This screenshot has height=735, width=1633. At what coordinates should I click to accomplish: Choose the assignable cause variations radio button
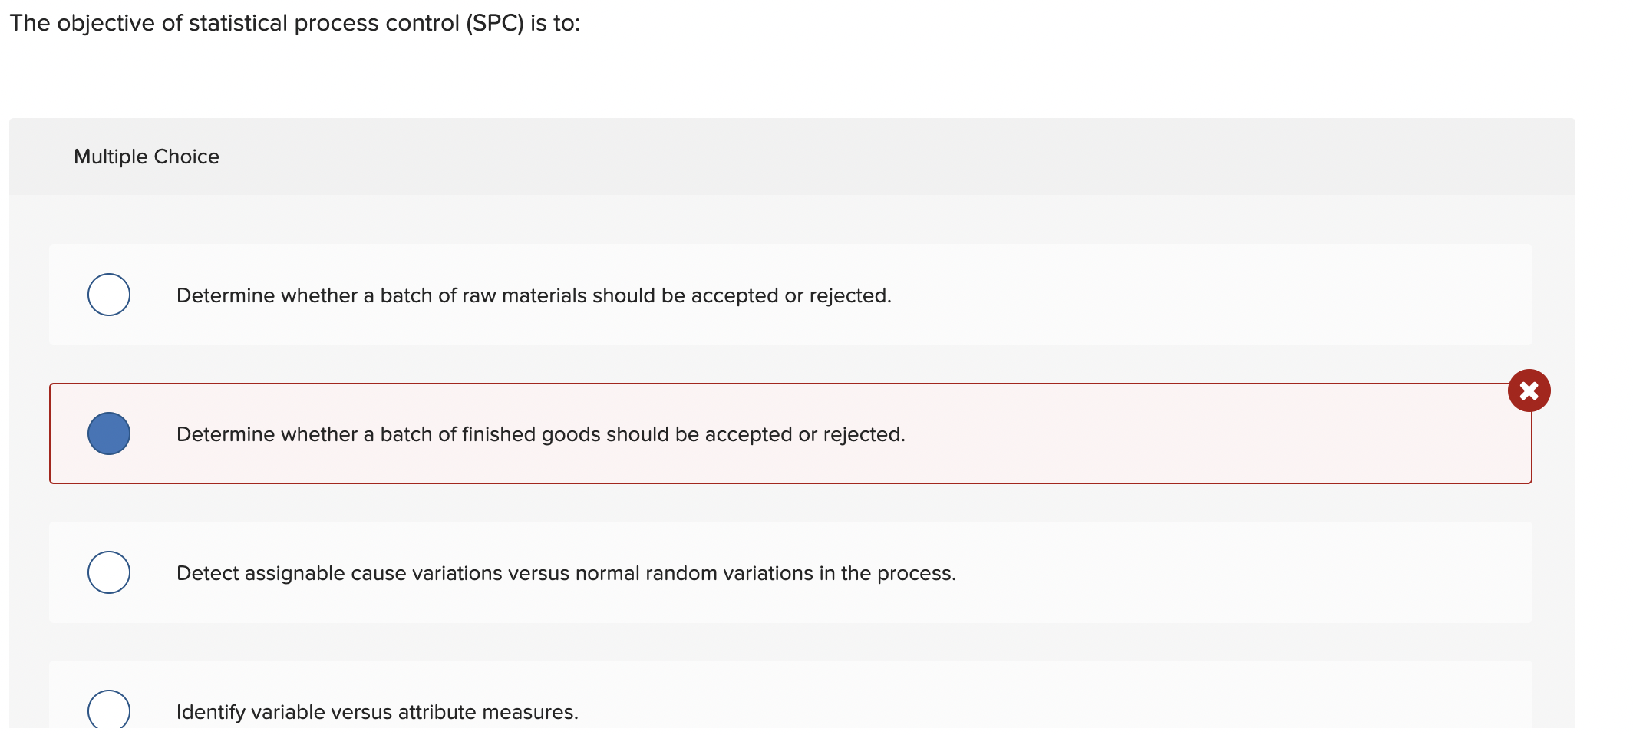[x=109, y=572]
